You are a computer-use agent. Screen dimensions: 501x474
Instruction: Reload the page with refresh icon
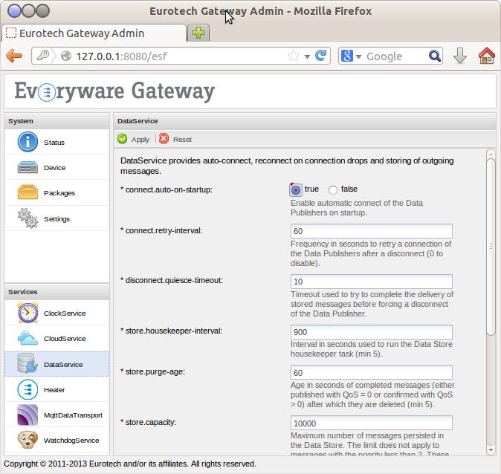point(321,56)
